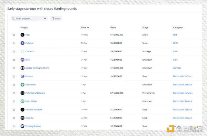Screen dimensions: 207x136
Task: Select the $ 18,000,000 raise value
Action: (117, 68)
